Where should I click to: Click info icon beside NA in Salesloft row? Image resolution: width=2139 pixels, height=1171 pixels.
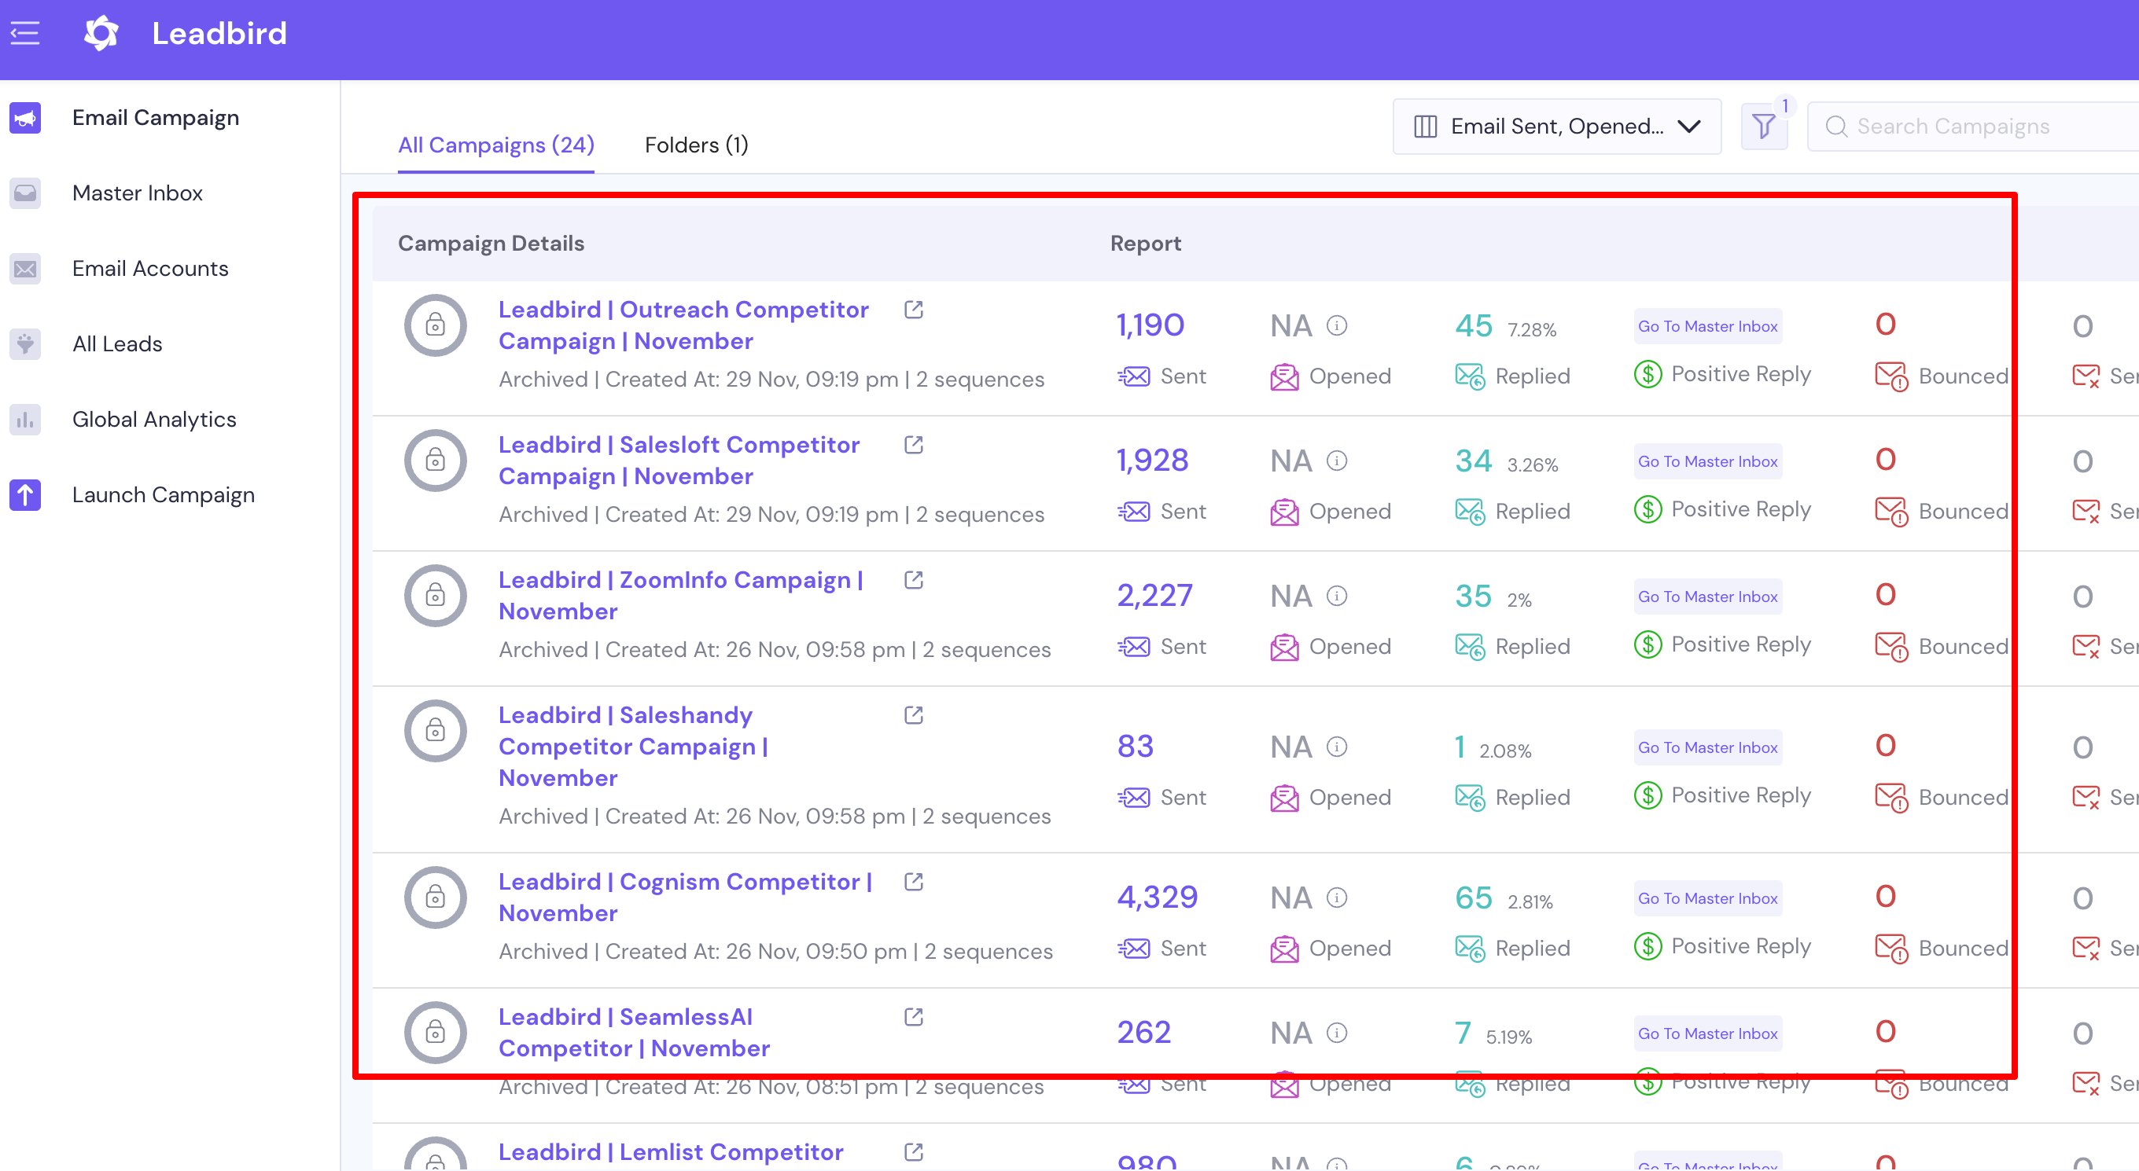coord(1336,461)
